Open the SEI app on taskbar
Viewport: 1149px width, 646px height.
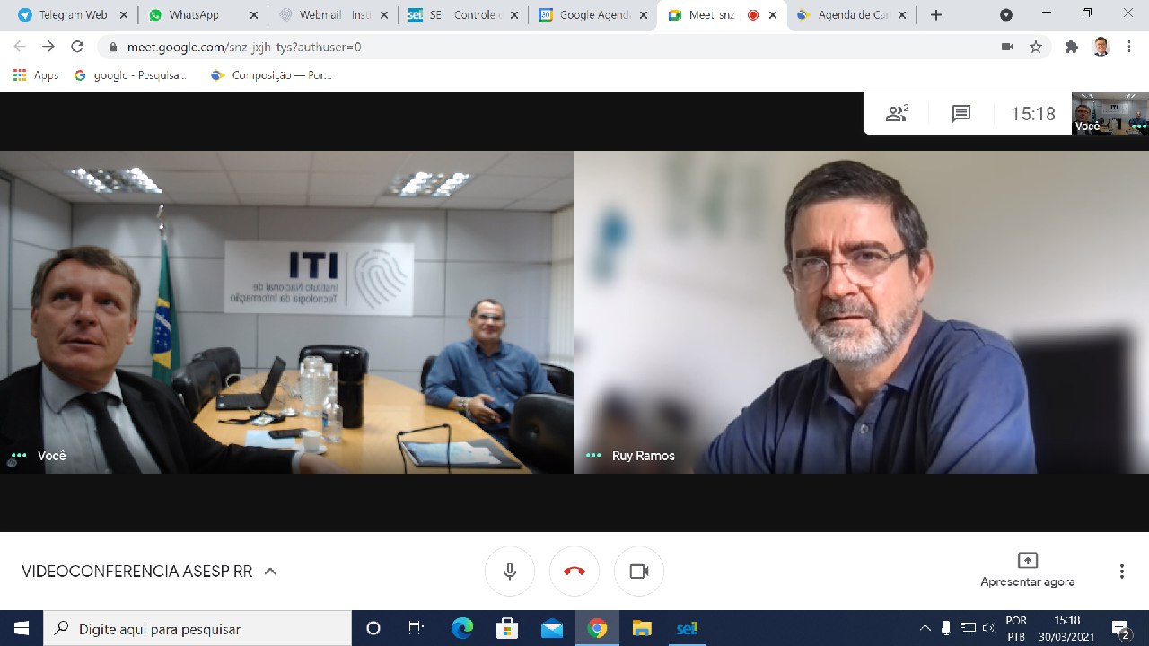coord(687,628)
